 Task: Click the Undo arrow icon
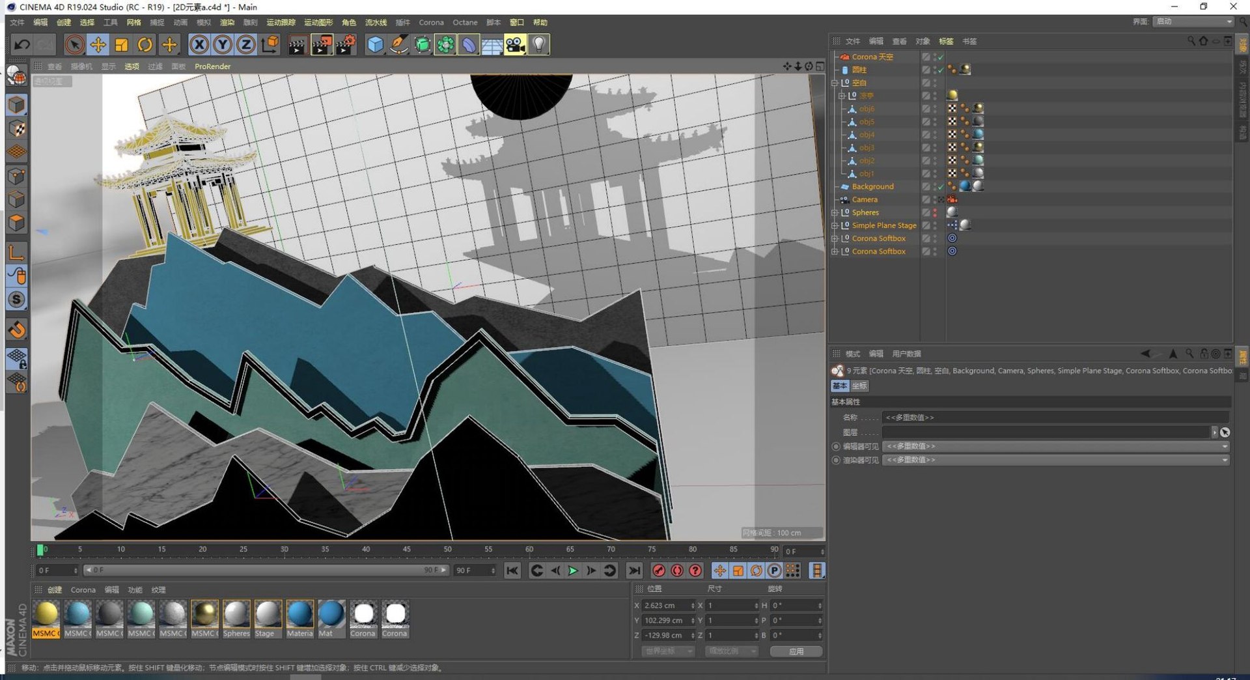point(21,44)
